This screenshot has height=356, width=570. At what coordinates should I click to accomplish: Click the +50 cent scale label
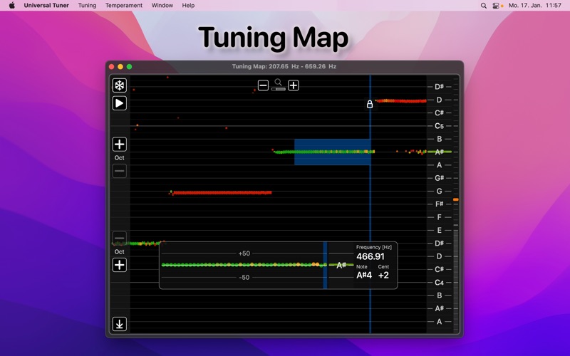tap(244, 253)
